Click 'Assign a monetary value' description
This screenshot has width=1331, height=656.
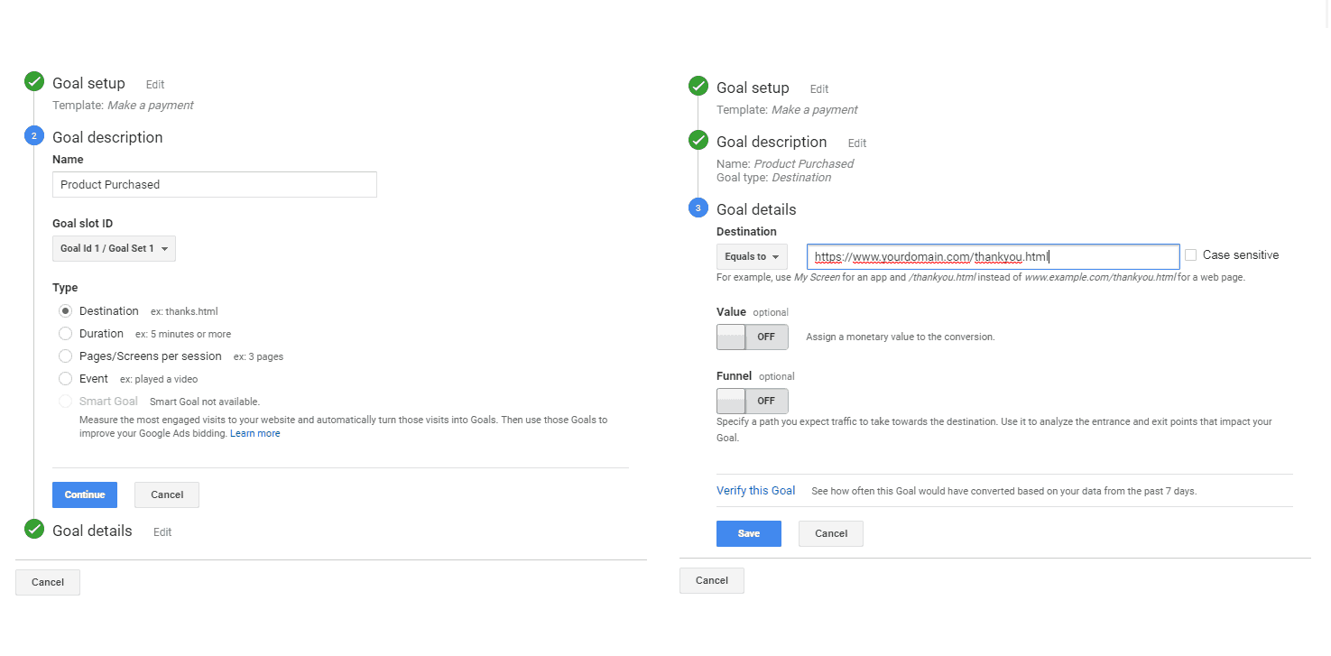(x=901, y=337)
